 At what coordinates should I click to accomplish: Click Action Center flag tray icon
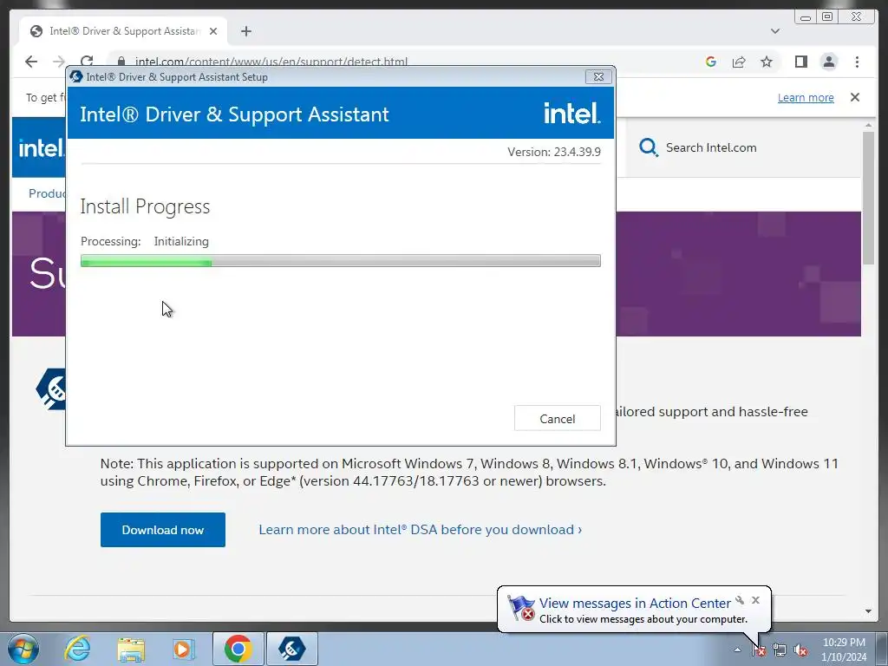[759, 650]
